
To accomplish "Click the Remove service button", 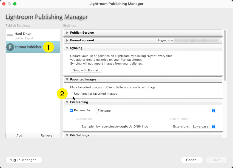I will tap(46, 135).
